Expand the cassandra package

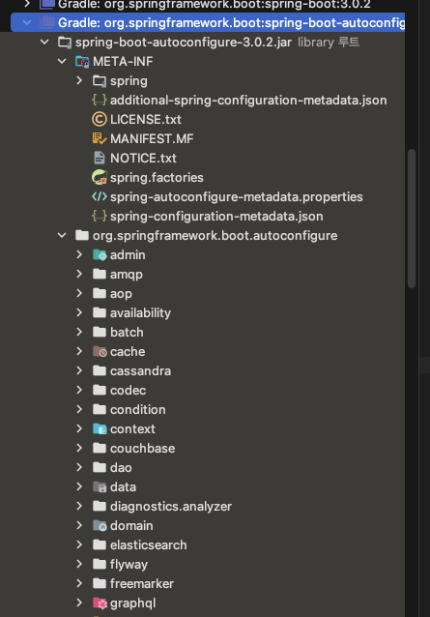click(79, 370)
